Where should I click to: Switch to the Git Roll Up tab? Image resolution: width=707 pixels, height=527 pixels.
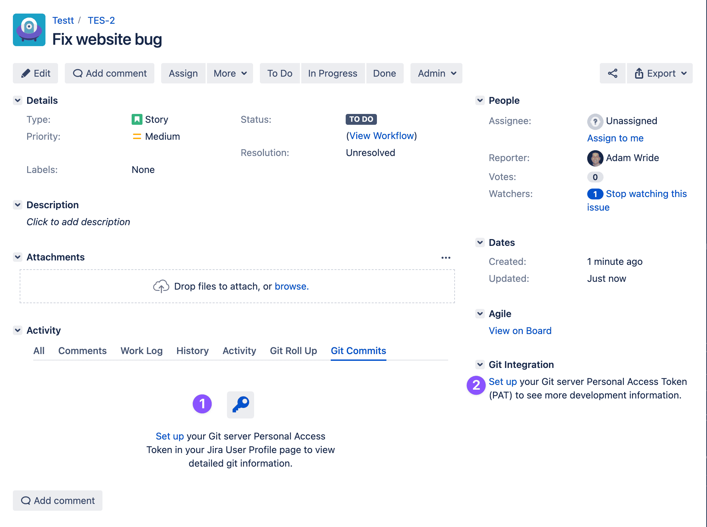tap(293, 351)
